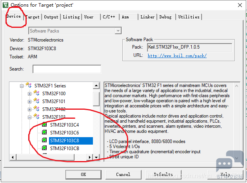Select STM32F1 Series in the tree

pos(50,86)
